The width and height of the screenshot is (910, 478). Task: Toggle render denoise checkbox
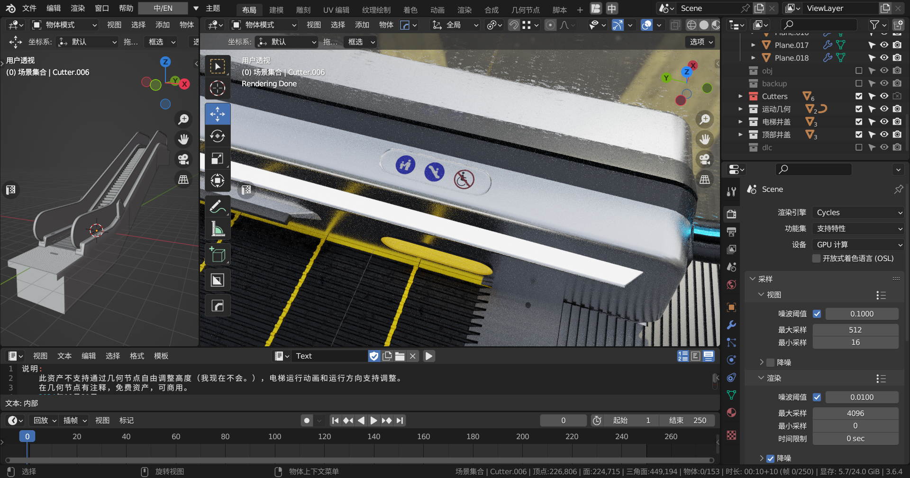point(770,458)
